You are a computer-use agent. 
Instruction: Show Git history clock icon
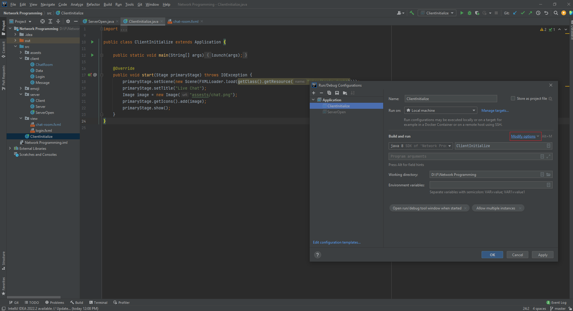(x=538, y=13)
